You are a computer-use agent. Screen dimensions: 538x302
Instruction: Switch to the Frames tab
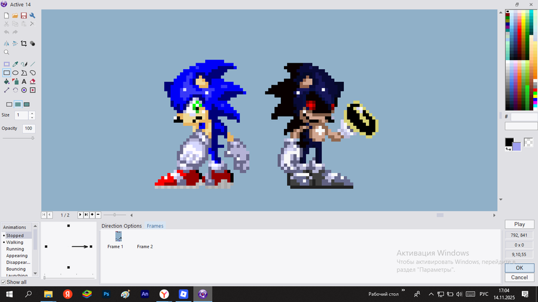[x=155, y=226]
